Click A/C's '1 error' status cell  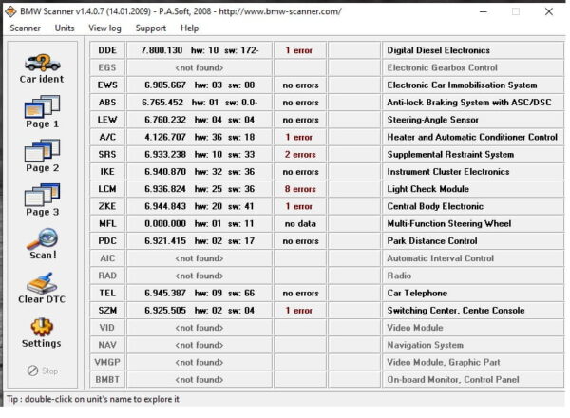300,137
